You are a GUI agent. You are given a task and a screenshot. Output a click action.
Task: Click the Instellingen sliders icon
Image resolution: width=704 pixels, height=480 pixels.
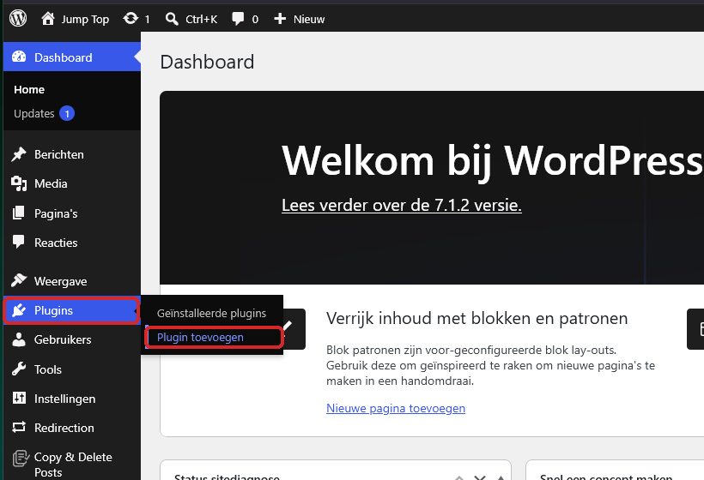(19, 398)
